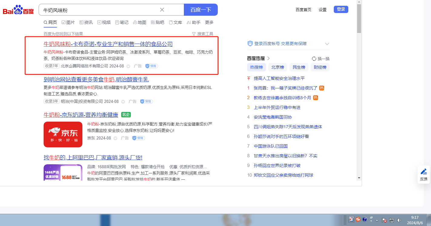Open hot search 中国游泳队已回国
This screenshot has width=431, height=226.
click(271, 146)
